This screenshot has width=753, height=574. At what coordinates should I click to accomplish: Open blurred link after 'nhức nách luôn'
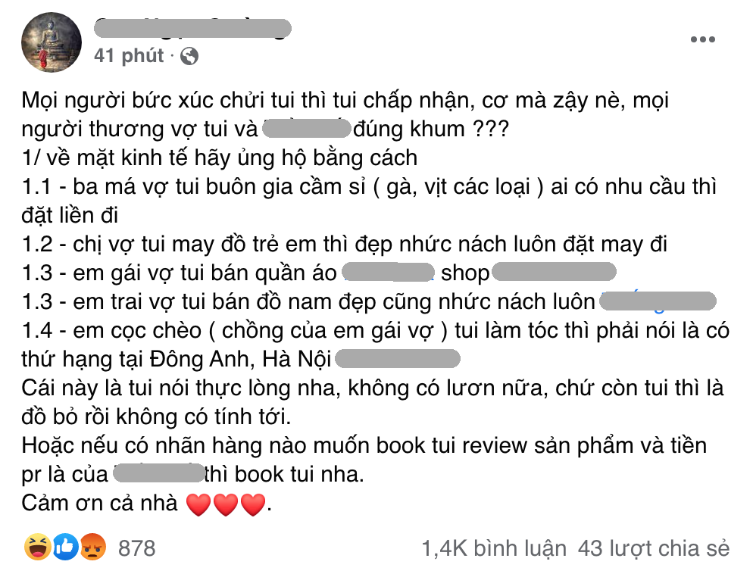(658, 301)
